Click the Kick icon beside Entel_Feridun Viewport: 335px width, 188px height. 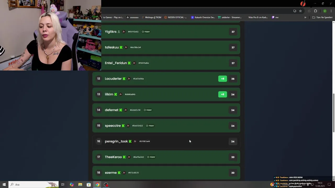pos(129,63)
